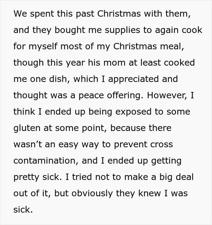Click the word "contamination"

coord(46,160)
